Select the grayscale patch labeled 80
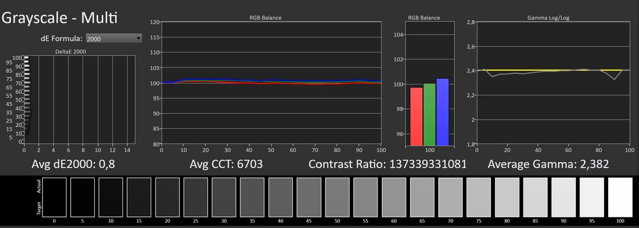Image resolution: width=639 pixels, height=228 pixels. tap(507, 196)
